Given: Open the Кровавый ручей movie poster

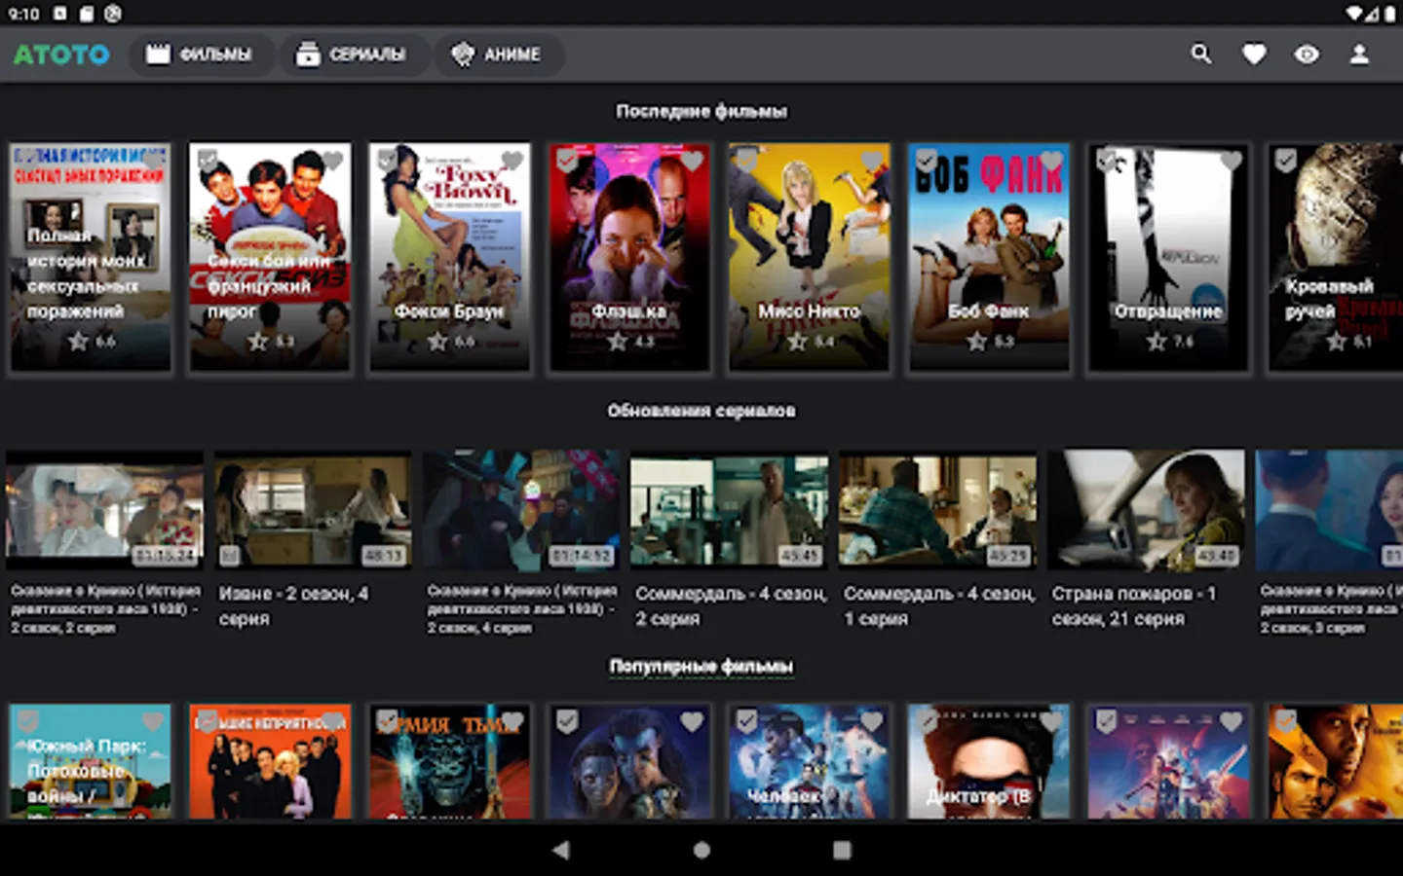Looking at the screenshot, I should pyautogui.click(x=1335, y=258).
